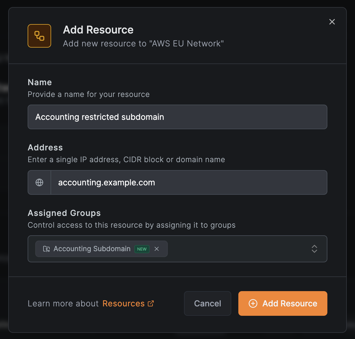Click the external link icon next to Resources
Screen dimensions: 355x339
coord(151,303)
